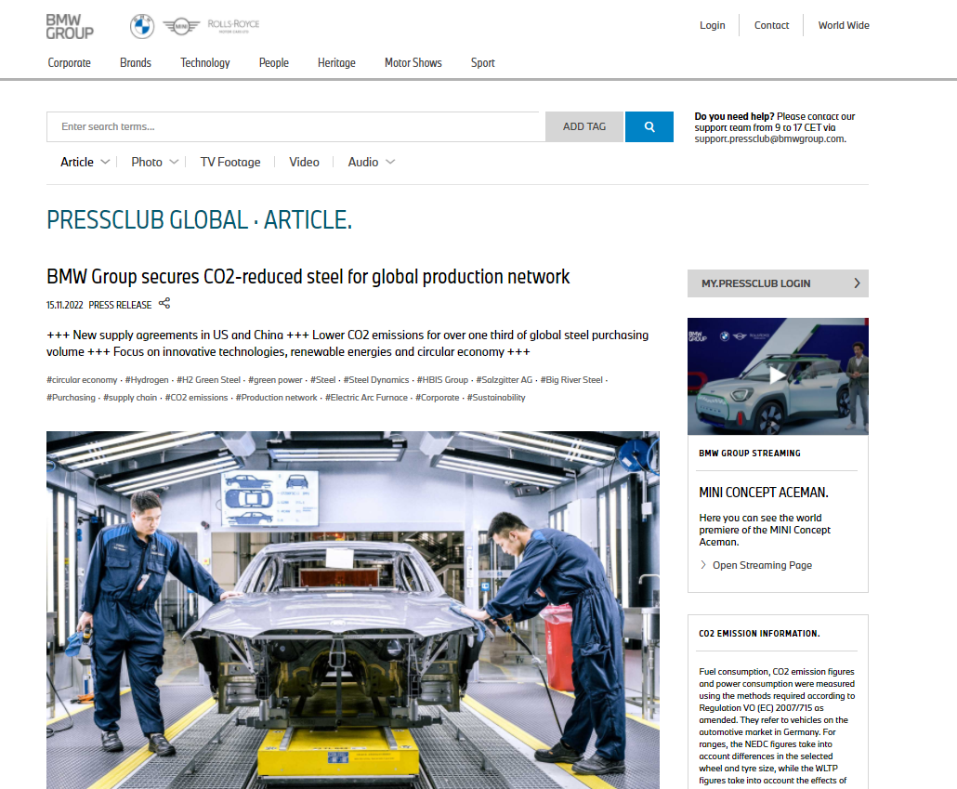Click the #Corporate tag
This screenshot has width=957, height=789.
[438, 398]
